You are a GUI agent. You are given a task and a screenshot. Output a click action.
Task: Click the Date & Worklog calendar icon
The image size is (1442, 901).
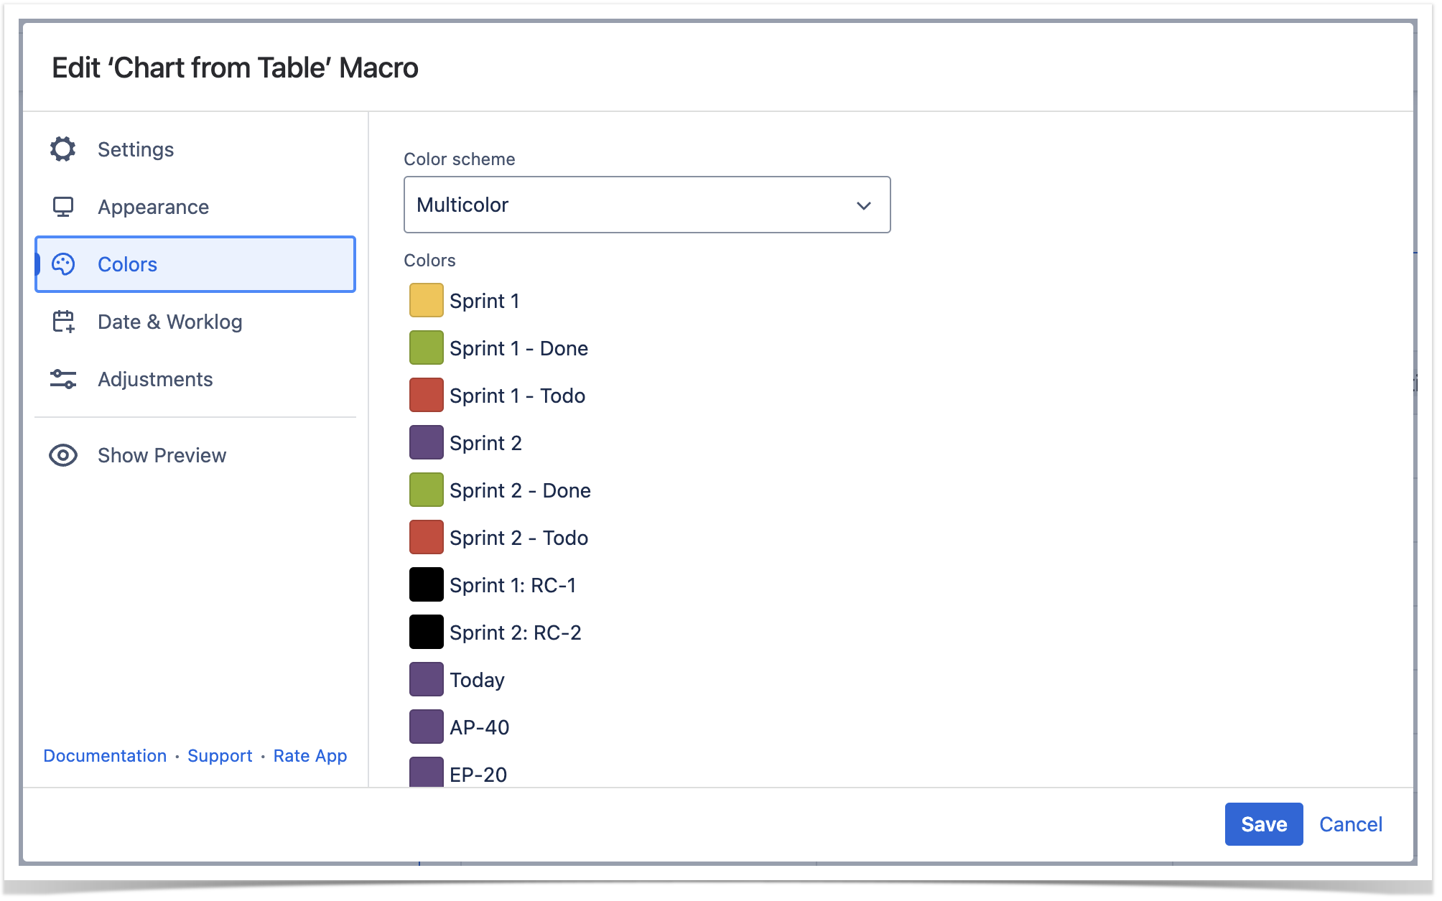(63, 322)
